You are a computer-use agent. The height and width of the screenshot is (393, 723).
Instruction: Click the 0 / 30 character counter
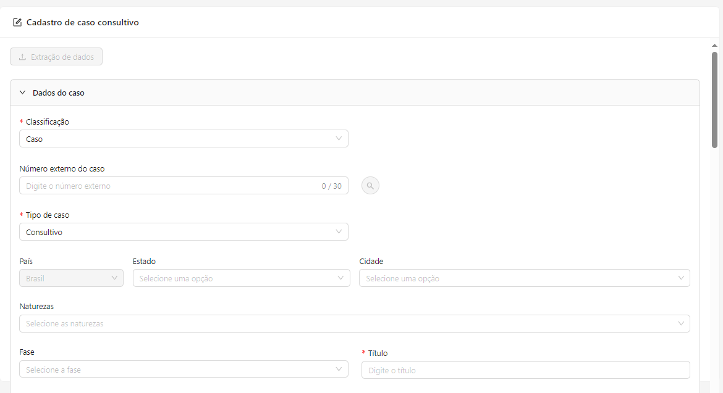coord(331,186)
